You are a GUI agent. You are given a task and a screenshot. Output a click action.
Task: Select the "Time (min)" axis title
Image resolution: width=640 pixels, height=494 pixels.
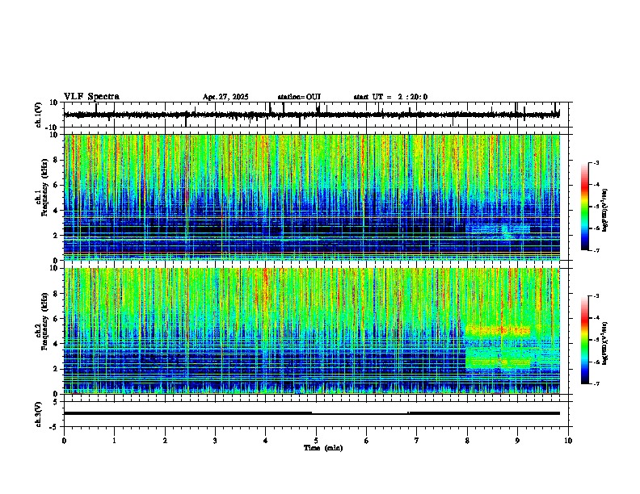(x=323, y=448)
